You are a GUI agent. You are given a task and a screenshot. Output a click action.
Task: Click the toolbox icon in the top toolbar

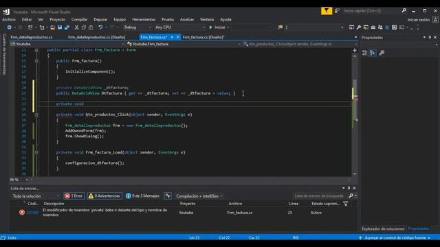373,27
